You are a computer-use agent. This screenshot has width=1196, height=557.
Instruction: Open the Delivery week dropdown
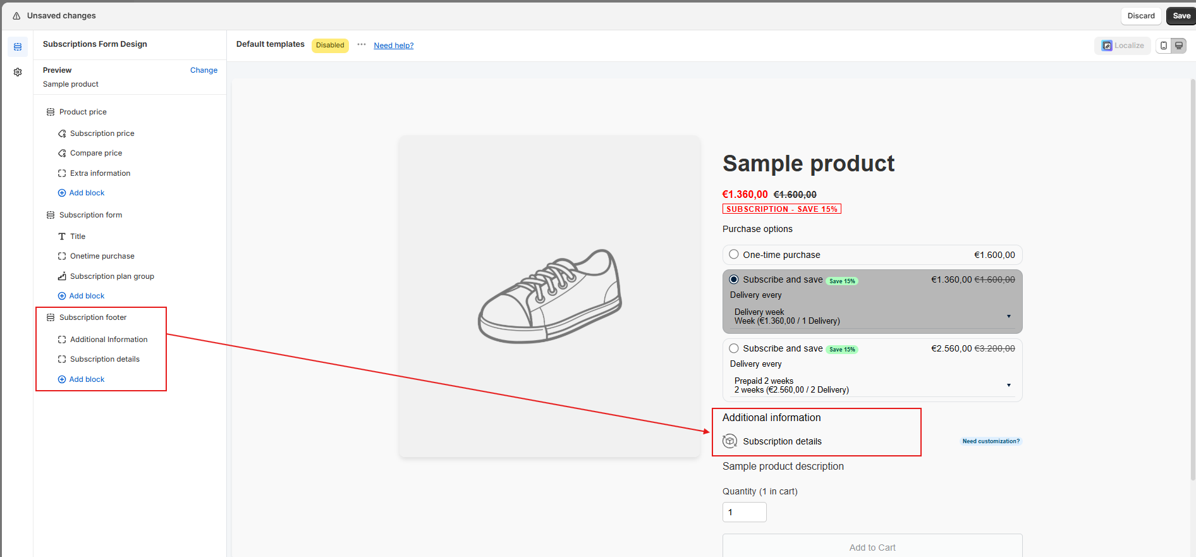872,316
